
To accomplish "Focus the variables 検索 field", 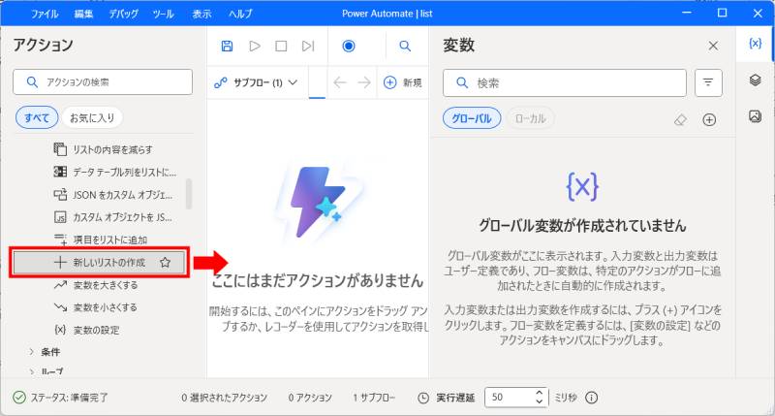I will click(565, 82).
